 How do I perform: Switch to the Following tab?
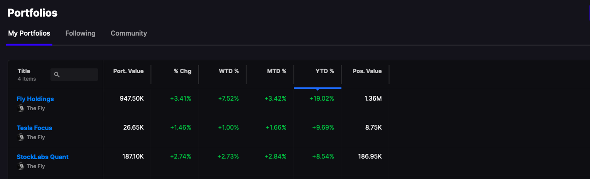pyautogui.click(x=80, y=33)
